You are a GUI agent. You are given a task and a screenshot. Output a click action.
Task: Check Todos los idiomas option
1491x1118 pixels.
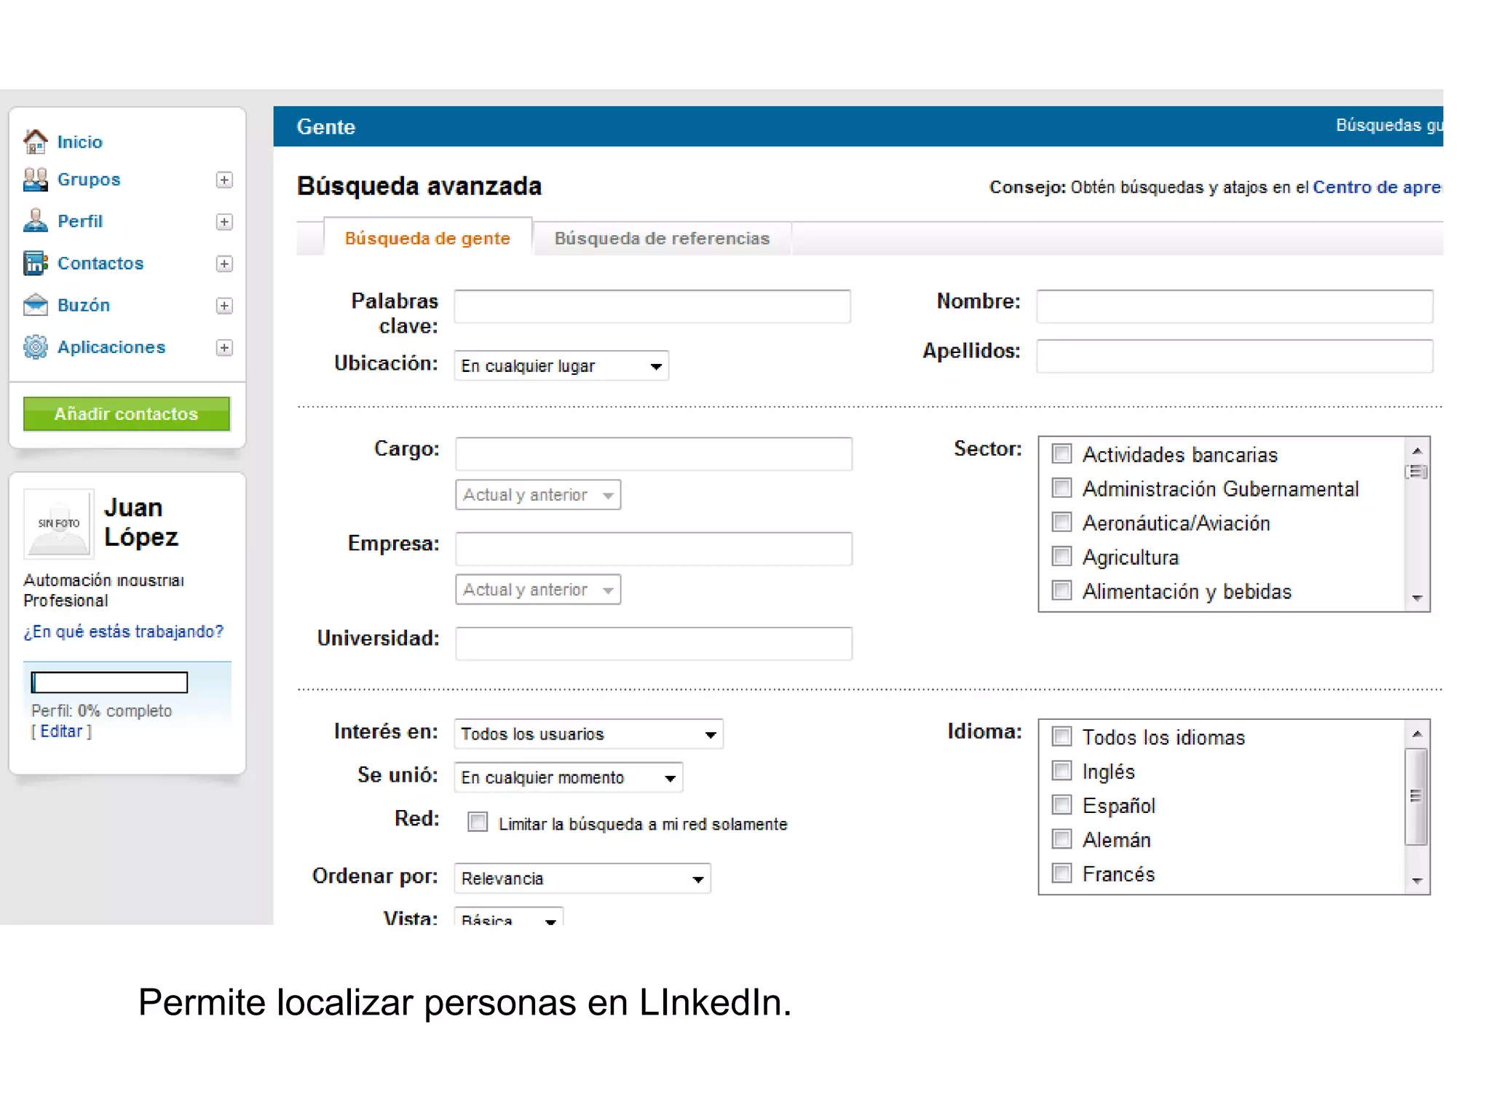[1062, 737]
